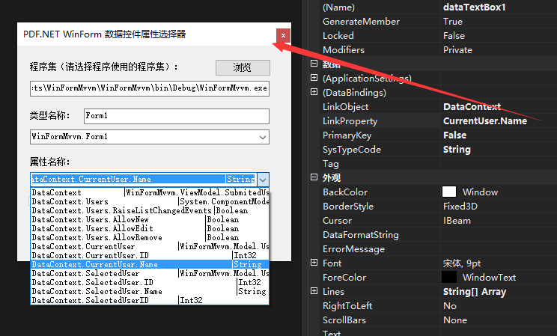
Task: Click the Font 宋体, 9pt value
Action: (x=462, y=263)
